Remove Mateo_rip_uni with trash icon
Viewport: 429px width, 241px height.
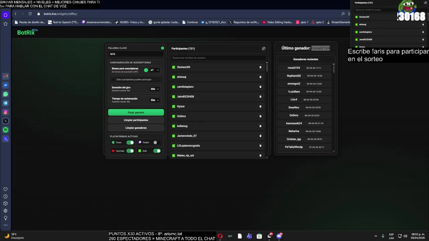pyautogui.click(x=260, y=156)
